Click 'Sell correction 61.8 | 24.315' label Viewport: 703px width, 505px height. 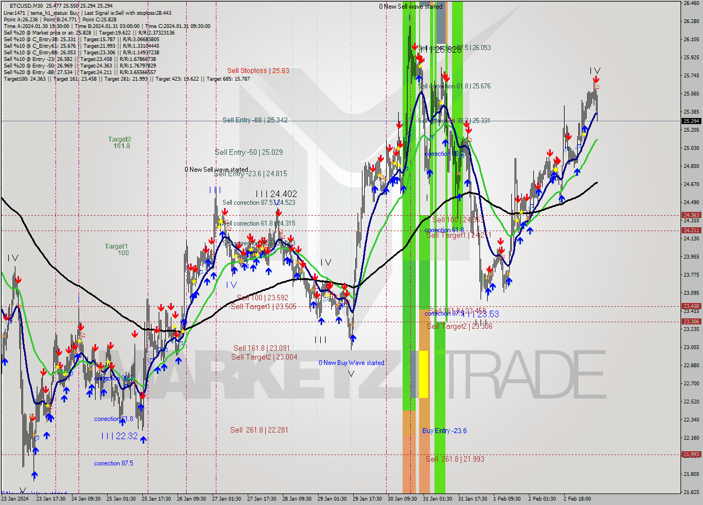click(x=259, y=223)
